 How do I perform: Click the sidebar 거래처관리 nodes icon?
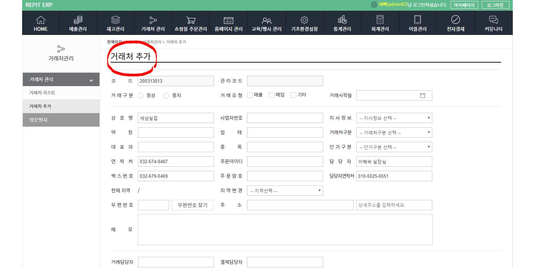pos(61,49)
